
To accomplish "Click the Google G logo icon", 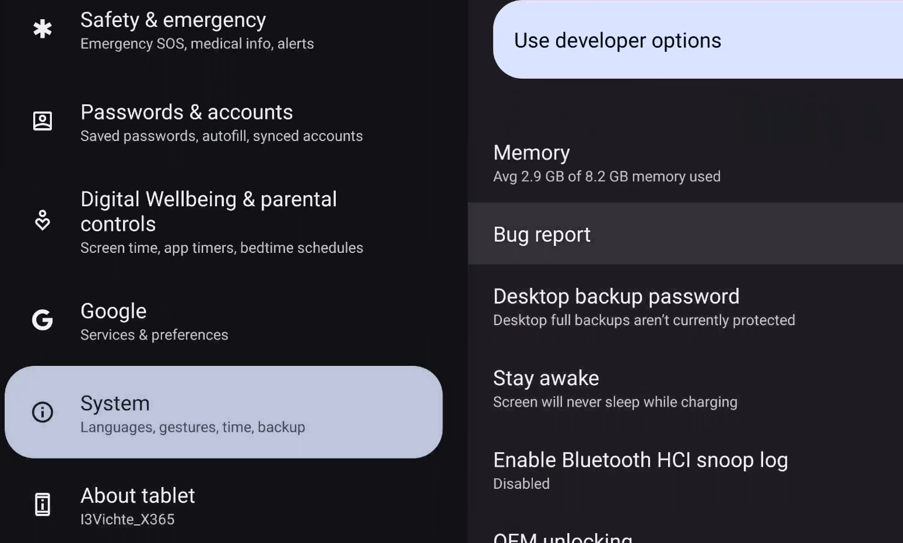I will (x=43, y=320).
